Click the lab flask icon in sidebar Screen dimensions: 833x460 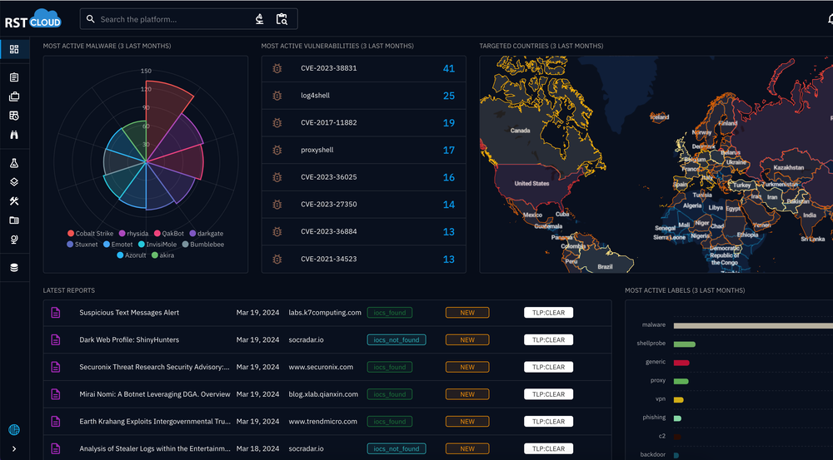[14, 163]
